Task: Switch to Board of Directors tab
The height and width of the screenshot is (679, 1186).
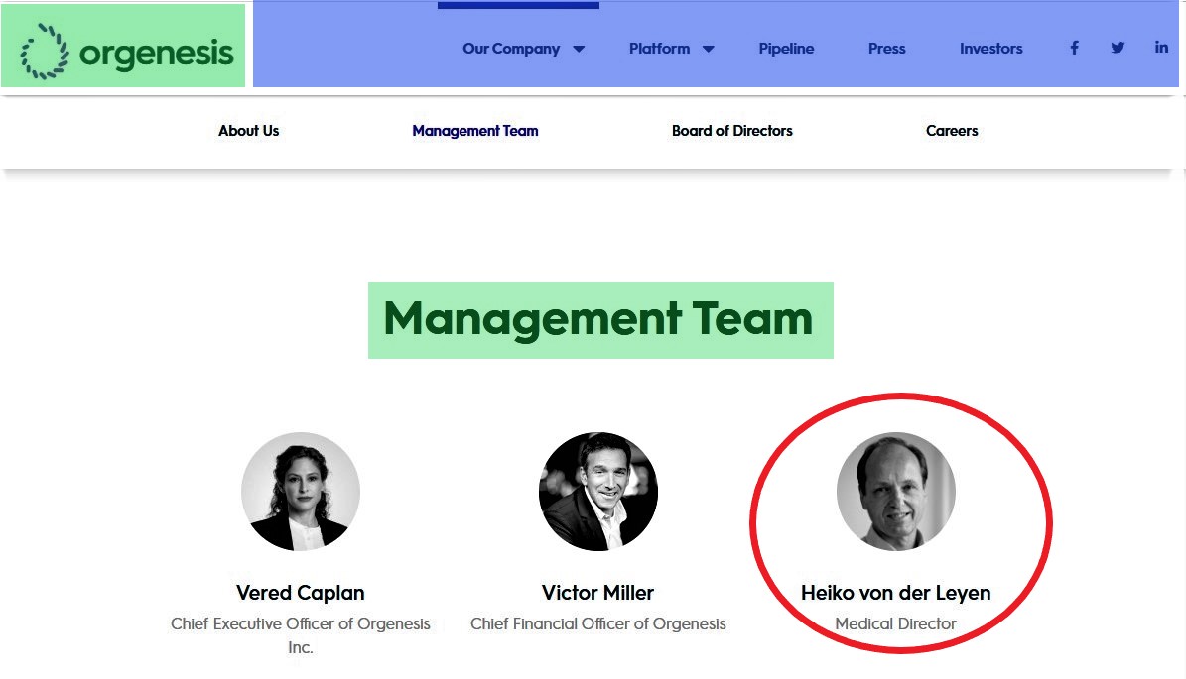Action: (x=732, y=131)
